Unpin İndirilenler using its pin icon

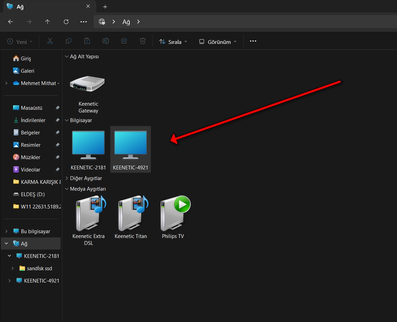click(x=57, y=120)
